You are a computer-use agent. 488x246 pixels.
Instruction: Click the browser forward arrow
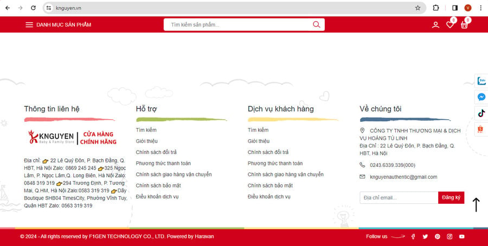click(x=20, y=8)
